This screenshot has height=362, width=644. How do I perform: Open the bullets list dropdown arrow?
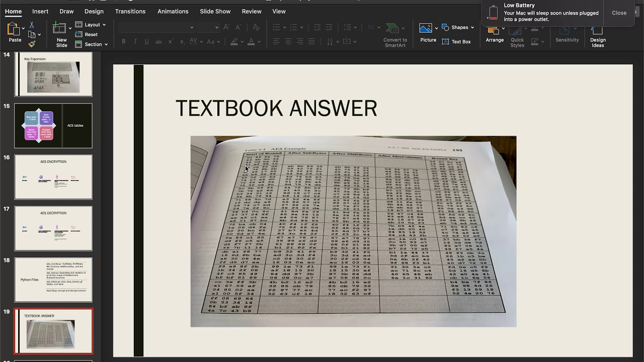pyautogui.click(x=285, y=27)
